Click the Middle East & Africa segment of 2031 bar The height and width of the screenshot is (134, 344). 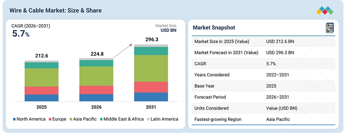pos(151,51)
